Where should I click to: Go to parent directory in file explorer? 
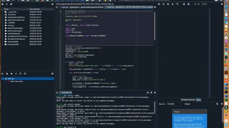(x=11, y=4)
